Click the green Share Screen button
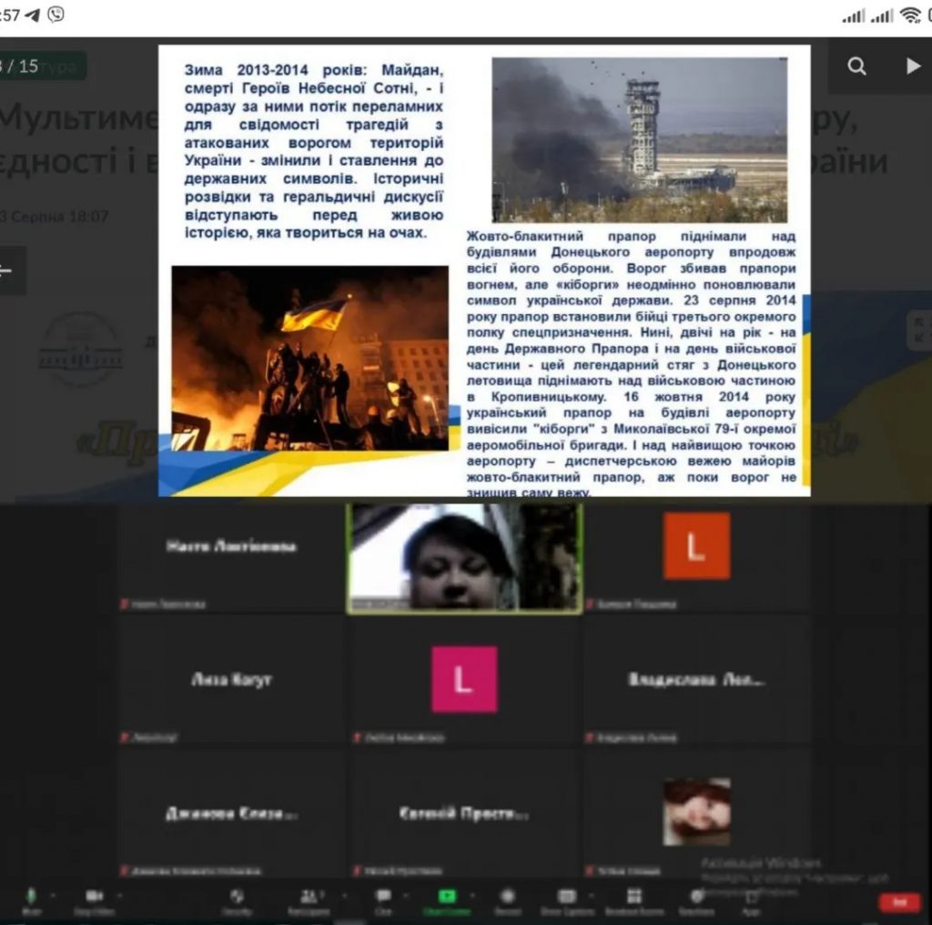The width and height of the screenshot is (932, 925). click(446, 898)
